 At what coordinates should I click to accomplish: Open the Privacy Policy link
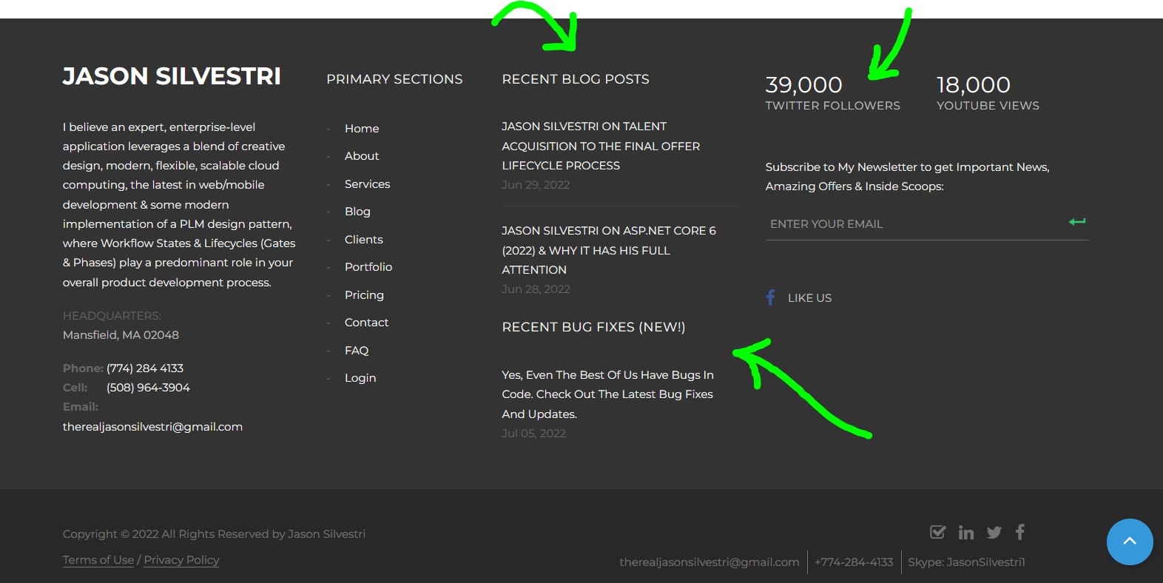181,560
